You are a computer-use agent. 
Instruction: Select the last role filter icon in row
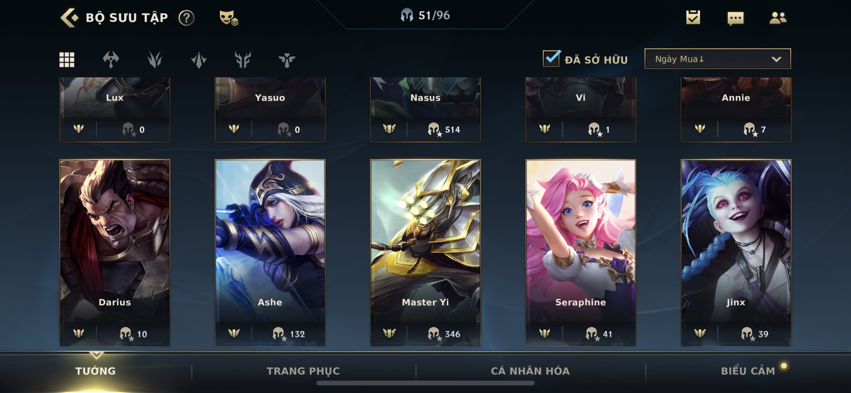point(287,60)
